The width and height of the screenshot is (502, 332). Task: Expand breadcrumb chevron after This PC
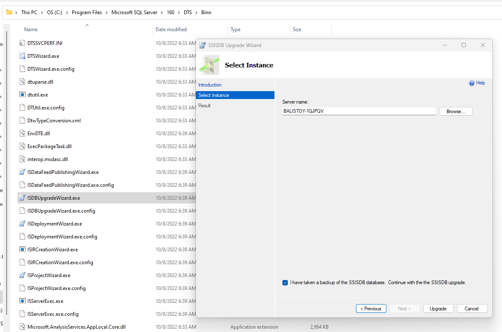click(41, 12)
